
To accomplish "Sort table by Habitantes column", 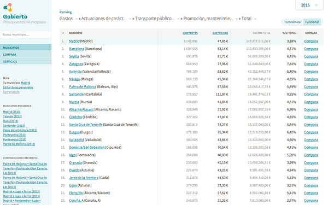I will click(190, 33).
